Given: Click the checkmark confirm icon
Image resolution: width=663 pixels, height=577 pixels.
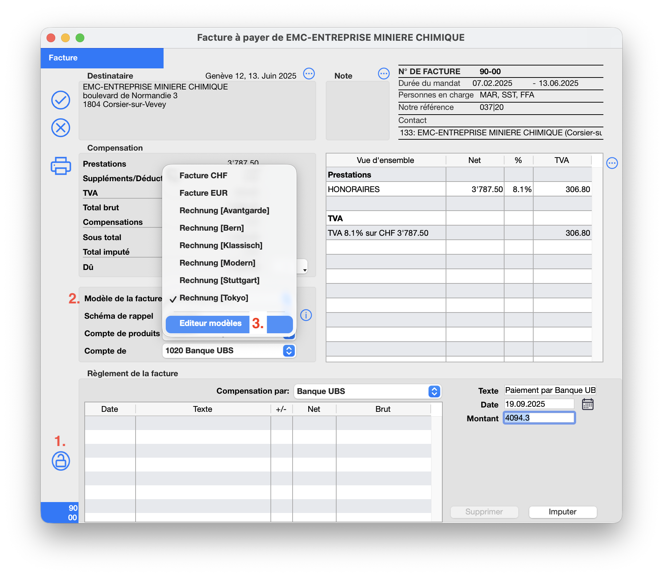Looking at the screenshot, I should pyautogui.click(x=61, y=100).
